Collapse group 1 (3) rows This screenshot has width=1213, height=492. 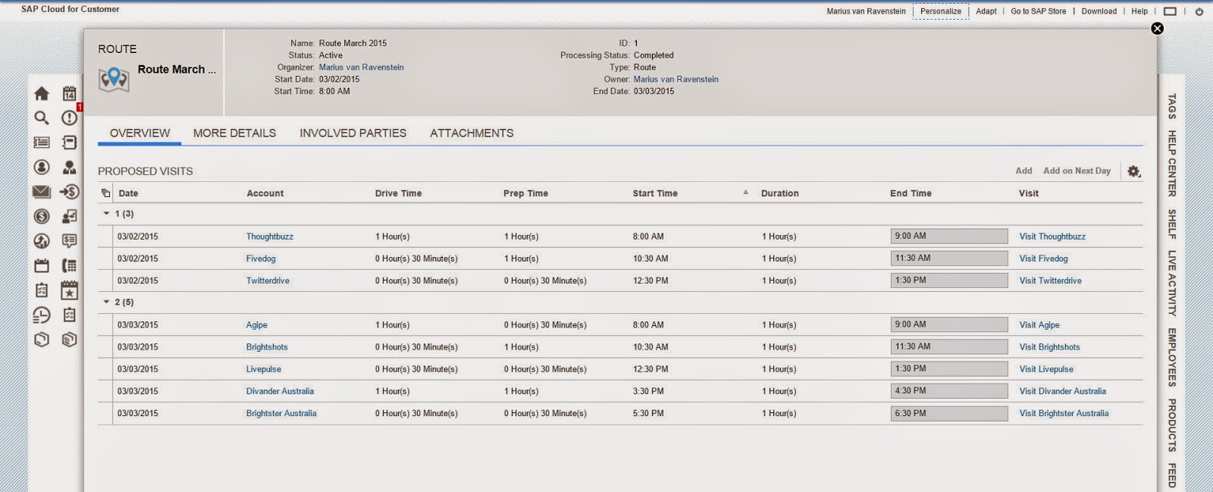tap(106, 214)
